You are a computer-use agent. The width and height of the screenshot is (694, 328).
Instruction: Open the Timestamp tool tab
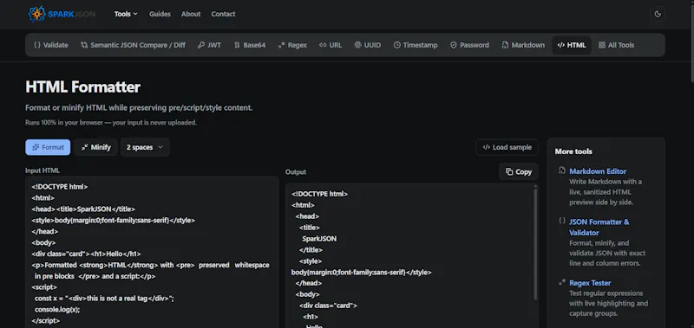(416, 45)
